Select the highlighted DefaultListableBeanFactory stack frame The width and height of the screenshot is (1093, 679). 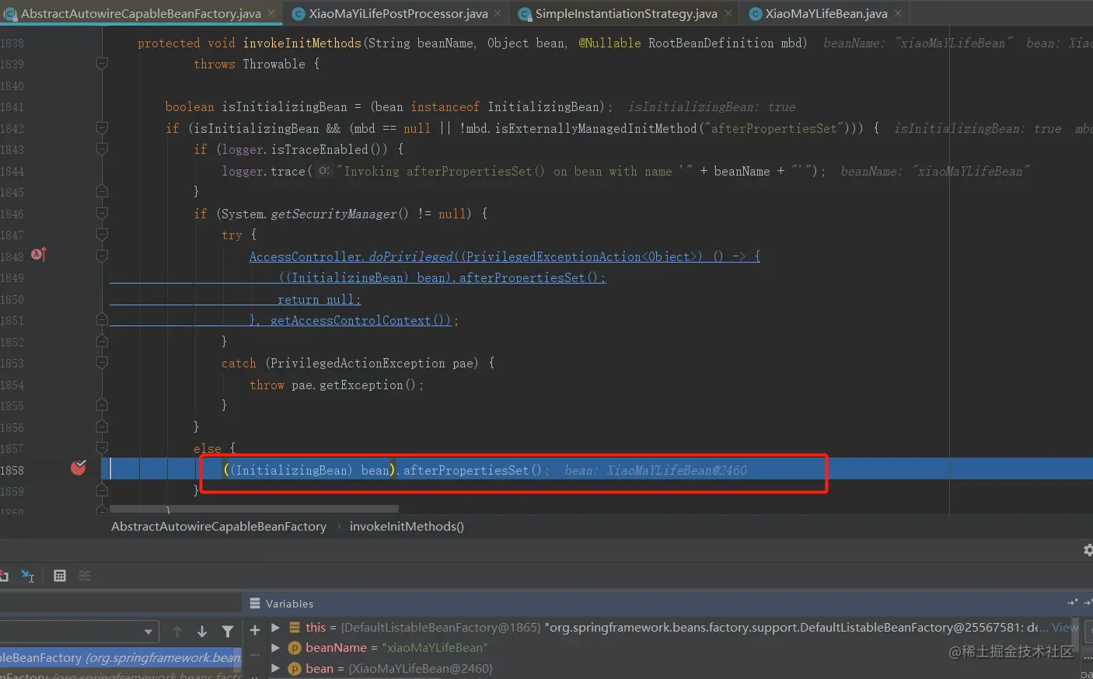tap(120, 657)
